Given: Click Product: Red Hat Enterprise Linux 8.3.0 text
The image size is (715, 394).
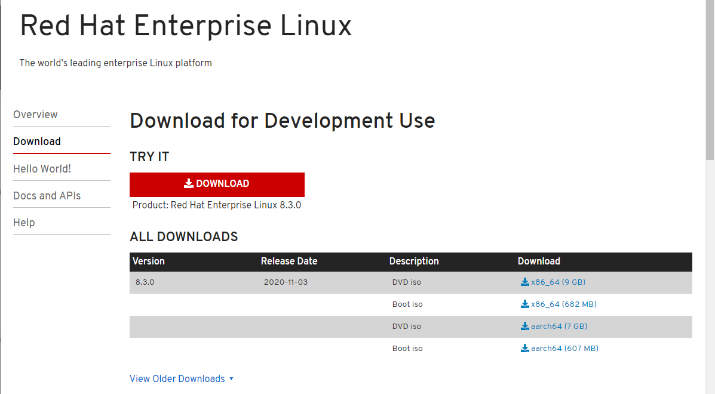Looking at the screenshot, I should coord(217,205).
